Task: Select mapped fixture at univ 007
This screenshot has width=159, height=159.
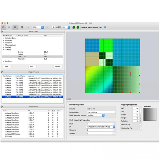Action: 32,95
